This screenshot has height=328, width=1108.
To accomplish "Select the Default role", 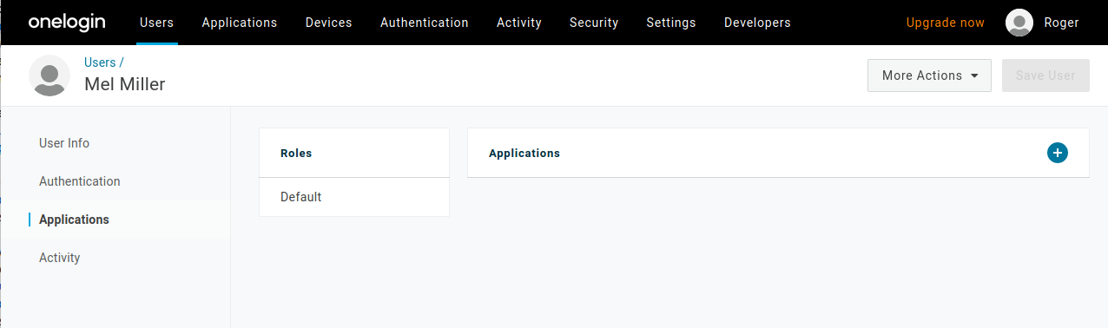I will point(354,197).
